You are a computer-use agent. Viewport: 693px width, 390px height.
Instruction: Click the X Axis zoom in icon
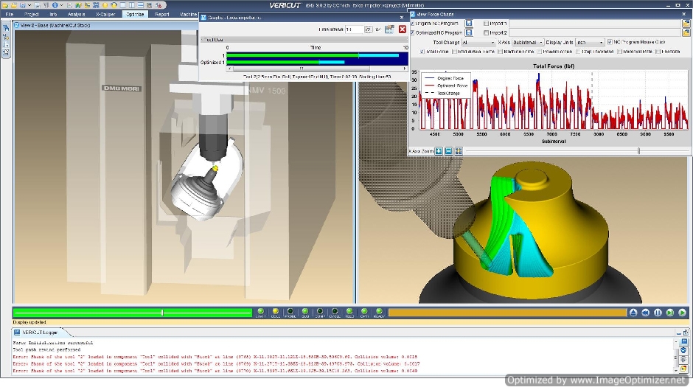tap(439, 151)
